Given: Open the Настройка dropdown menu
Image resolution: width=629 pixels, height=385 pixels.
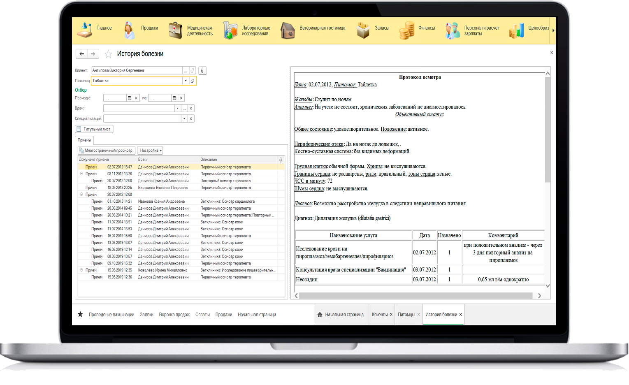Looking at the screenshot, I should (150, 151).
